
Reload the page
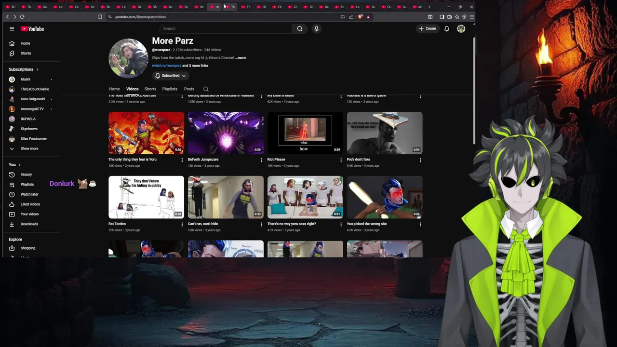[22, 17]
